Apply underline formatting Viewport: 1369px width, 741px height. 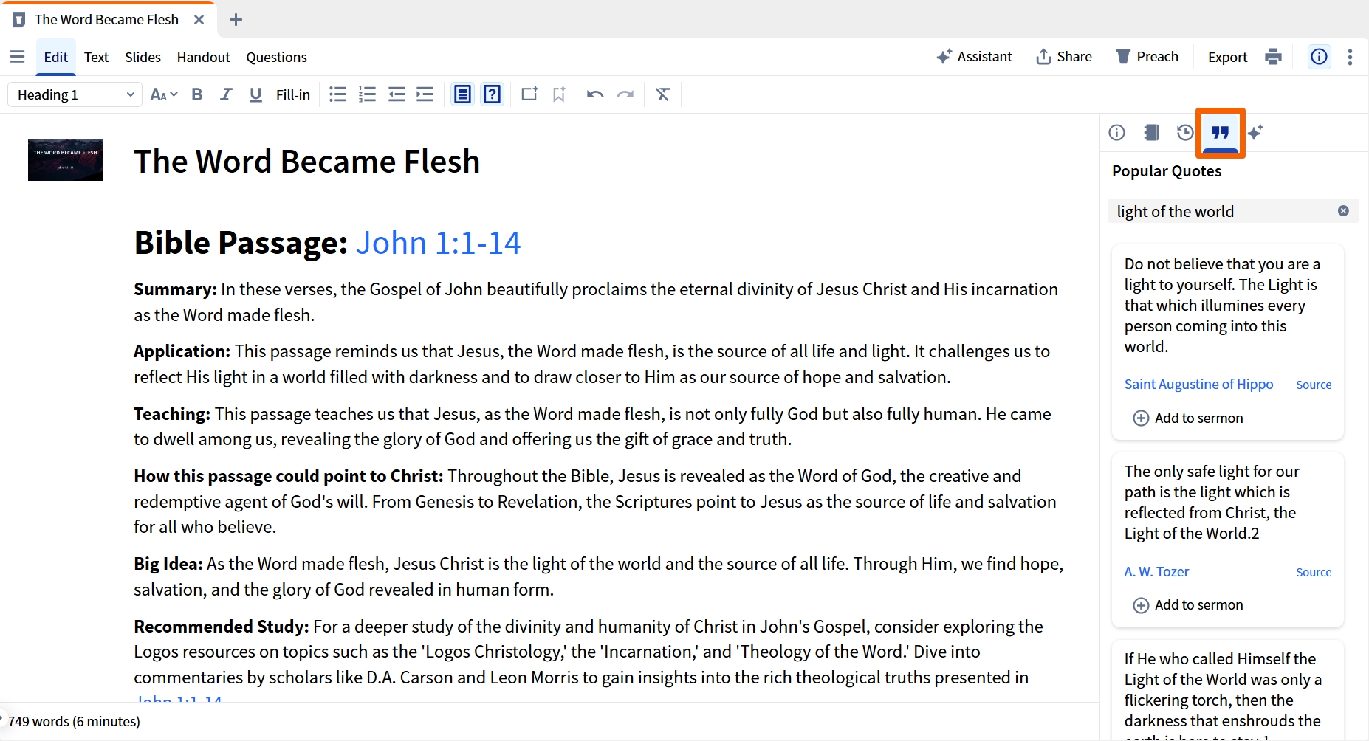click(255, 94)
